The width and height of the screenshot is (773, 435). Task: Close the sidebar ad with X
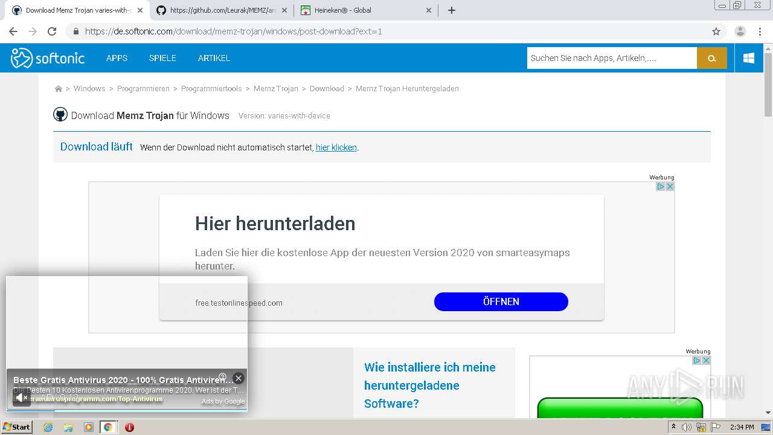coord(706,361)
